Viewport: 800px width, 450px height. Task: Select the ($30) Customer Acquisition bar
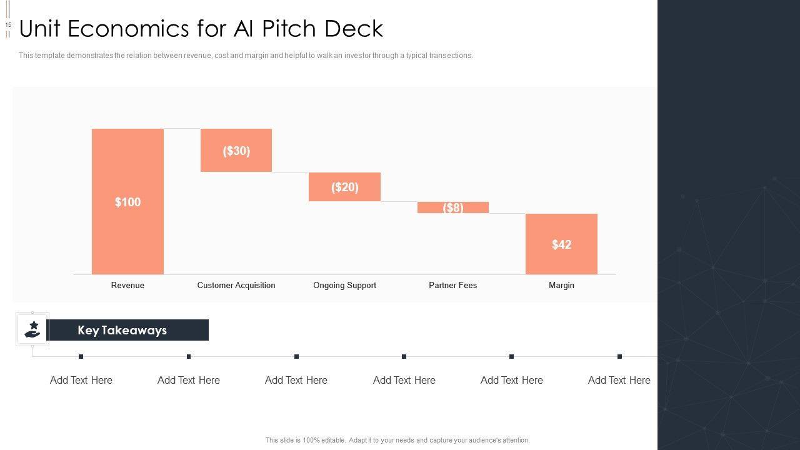pos(236,150)
